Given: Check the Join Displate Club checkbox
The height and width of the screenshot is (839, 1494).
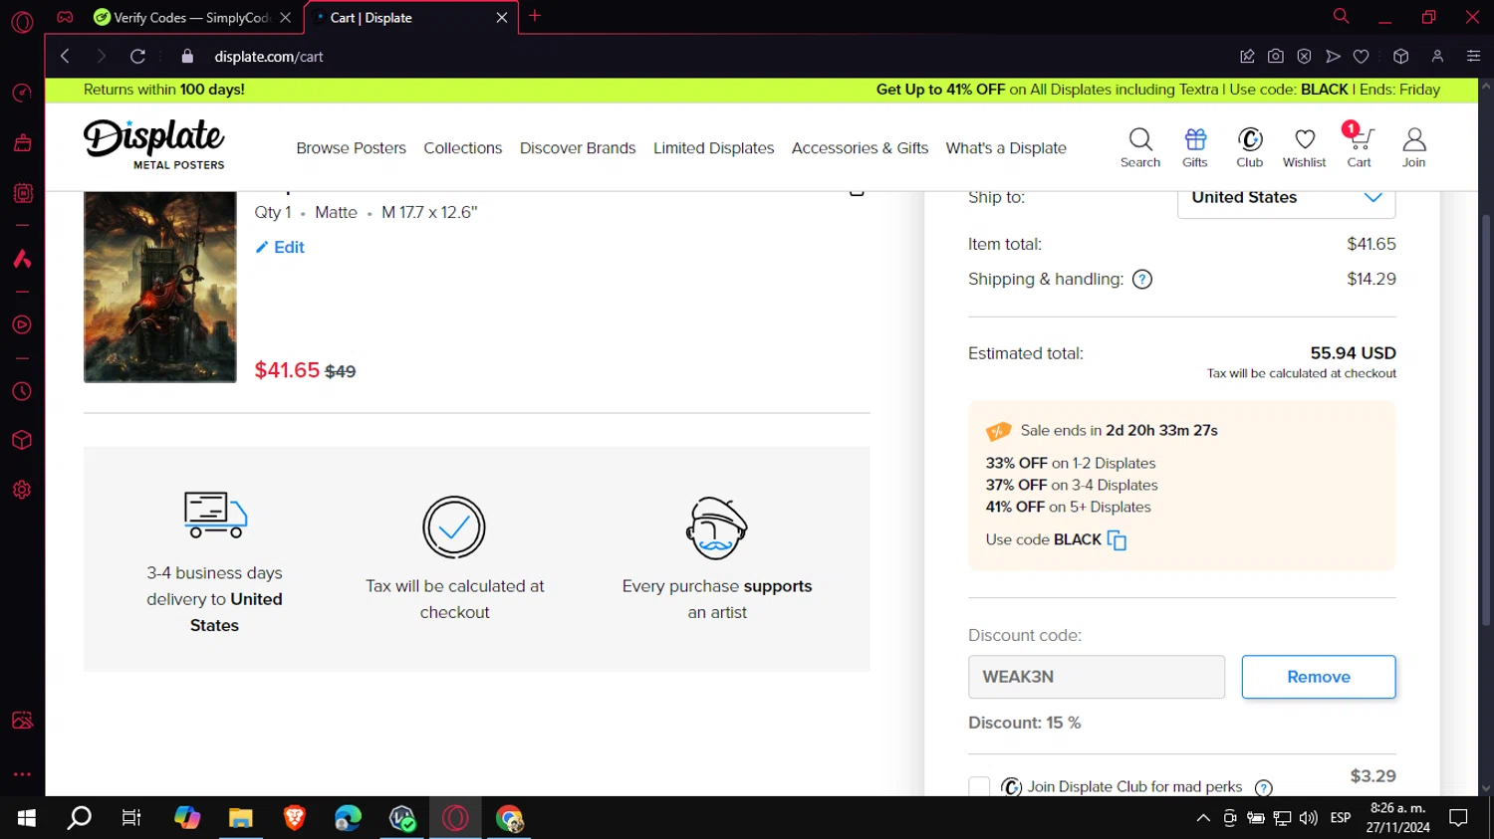Looking at the screenshot, I should 979,787.
